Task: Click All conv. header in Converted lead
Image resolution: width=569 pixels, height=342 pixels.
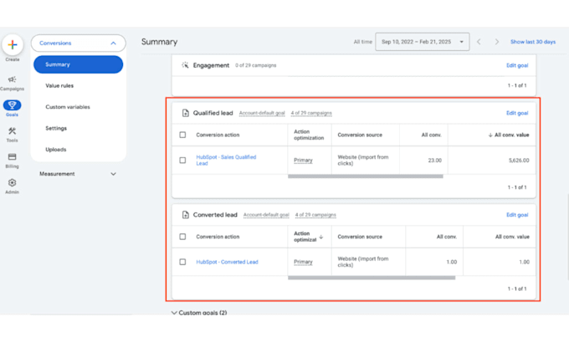Action: [447, 237]
